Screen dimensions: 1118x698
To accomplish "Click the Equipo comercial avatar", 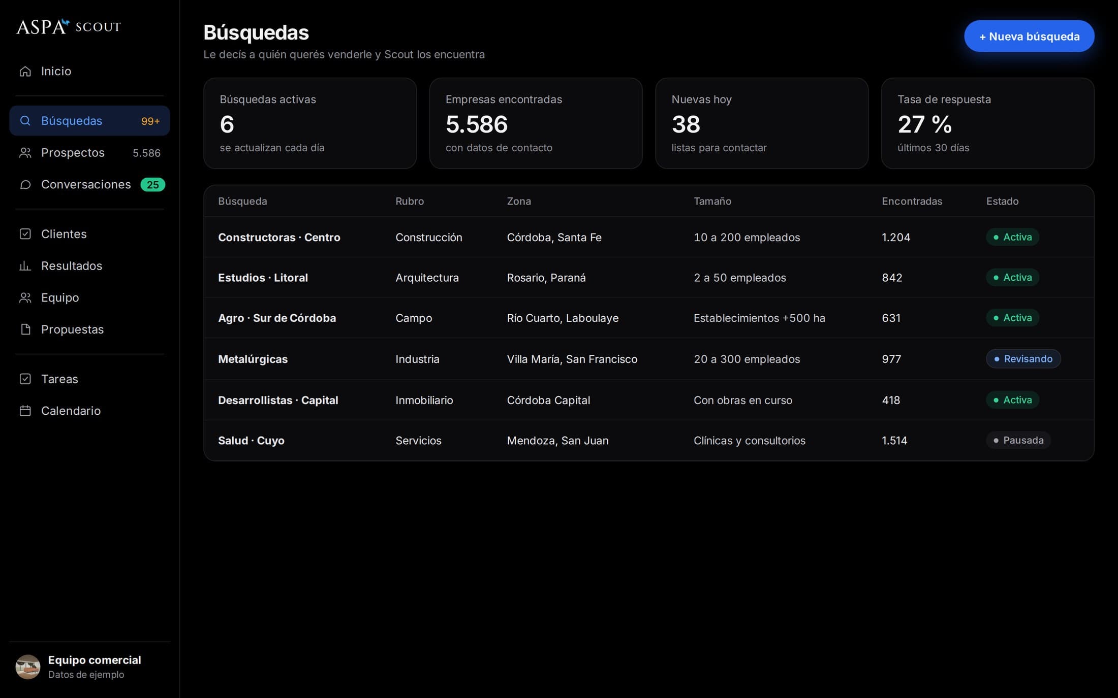I will 28,667.
